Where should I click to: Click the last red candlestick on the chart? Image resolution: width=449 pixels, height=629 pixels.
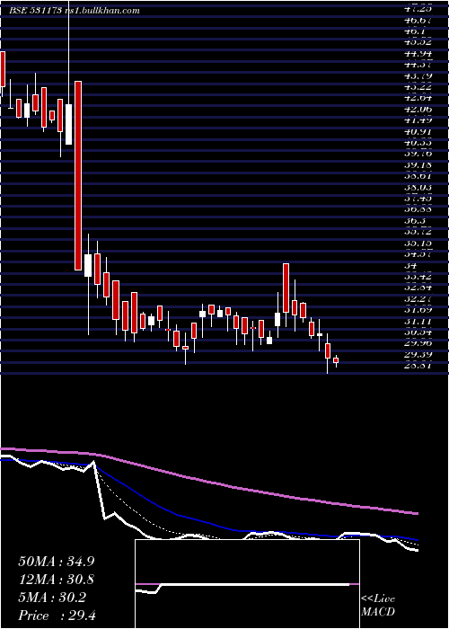tap(336, 360)
